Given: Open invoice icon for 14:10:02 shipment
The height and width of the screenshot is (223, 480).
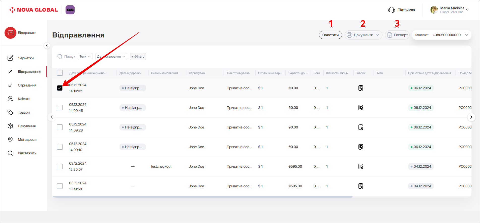Looking at the screenshot, I should [361, 88].
